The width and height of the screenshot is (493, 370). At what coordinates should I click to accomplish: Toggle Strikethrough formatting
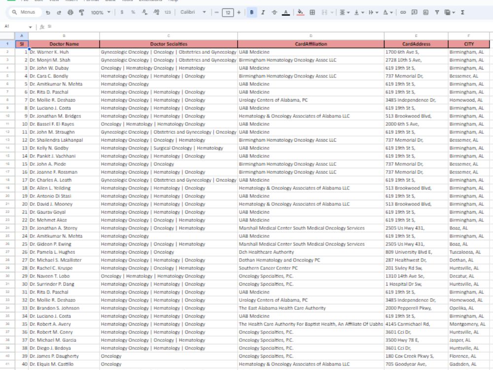point(274,12)
